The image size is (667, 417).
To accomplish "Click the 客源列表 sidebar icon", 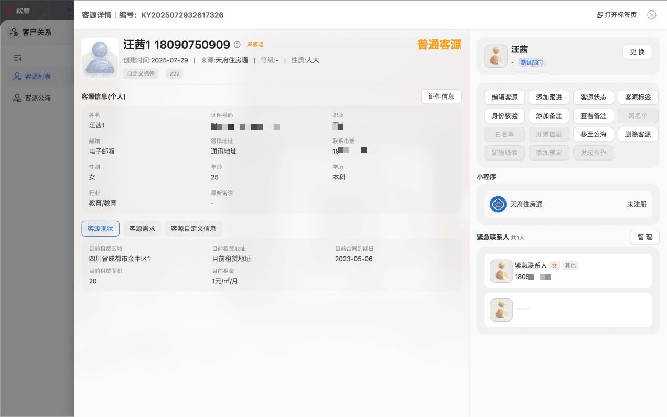I will 17,77.
